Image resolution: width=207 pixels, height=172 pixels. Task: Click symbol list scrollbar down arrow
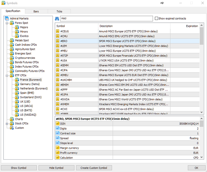202,112
